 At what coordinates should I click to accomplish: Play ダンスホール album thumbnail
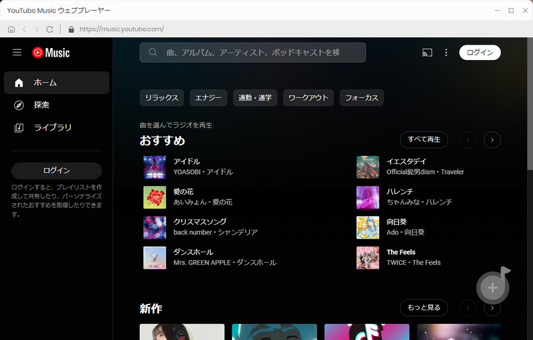click(x=155, y=258)
